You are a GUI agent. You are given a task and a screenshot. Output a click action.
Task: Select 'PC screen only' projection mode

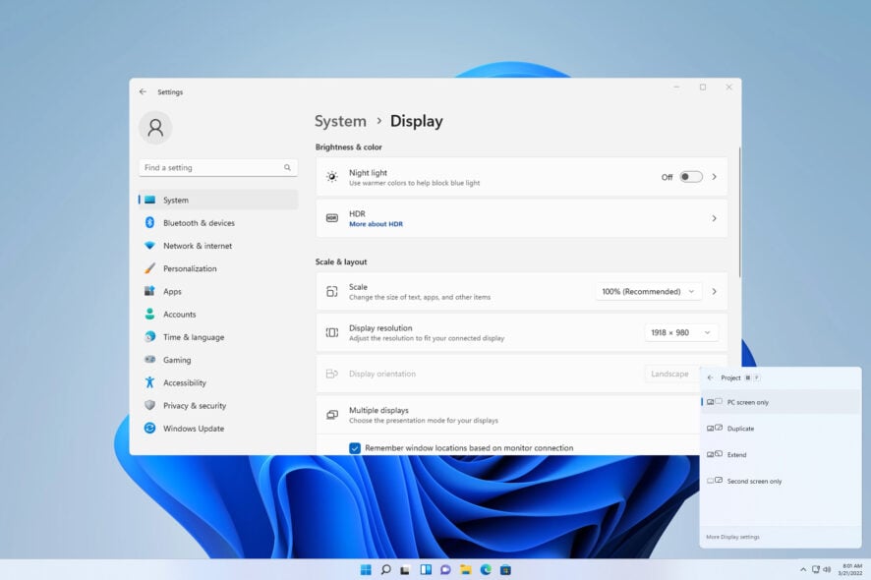point(781,402)
